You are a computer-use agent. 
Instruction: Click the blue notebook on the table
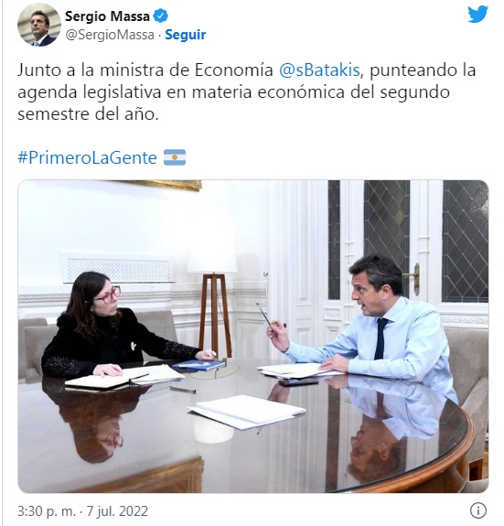(x=198, y=365)
